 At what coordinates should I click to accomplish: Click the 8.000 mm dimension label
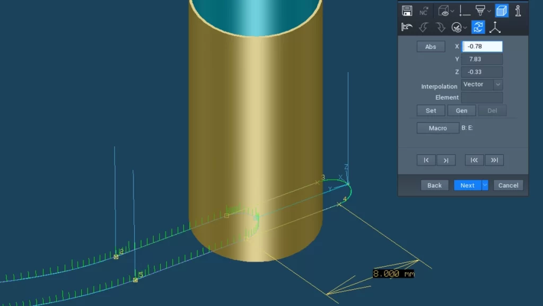tap(393, 274)
